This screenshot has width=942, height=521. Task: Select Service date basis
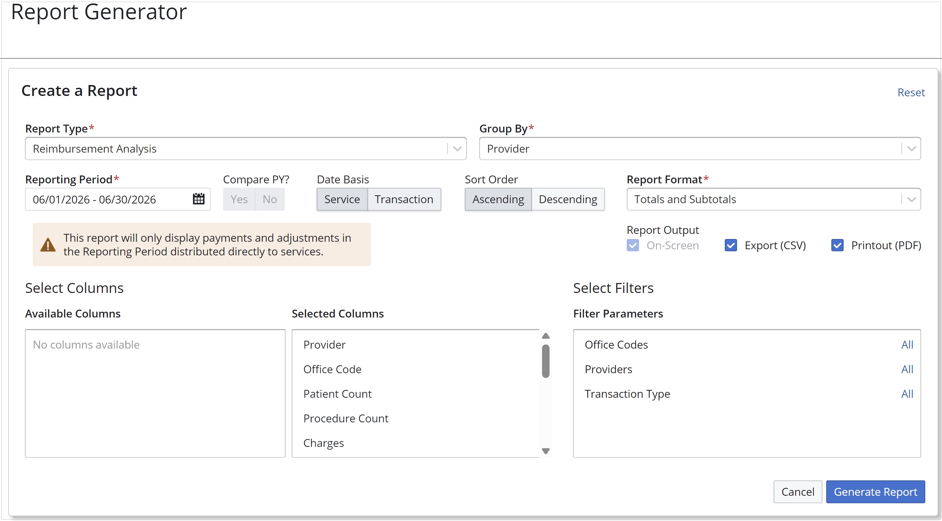342,199
